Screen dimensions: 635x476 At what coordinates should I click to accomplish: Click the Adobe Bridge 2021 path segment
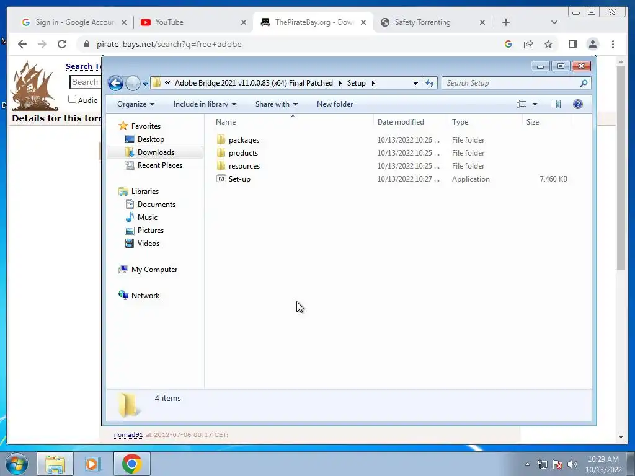click(x=254, y=84)
